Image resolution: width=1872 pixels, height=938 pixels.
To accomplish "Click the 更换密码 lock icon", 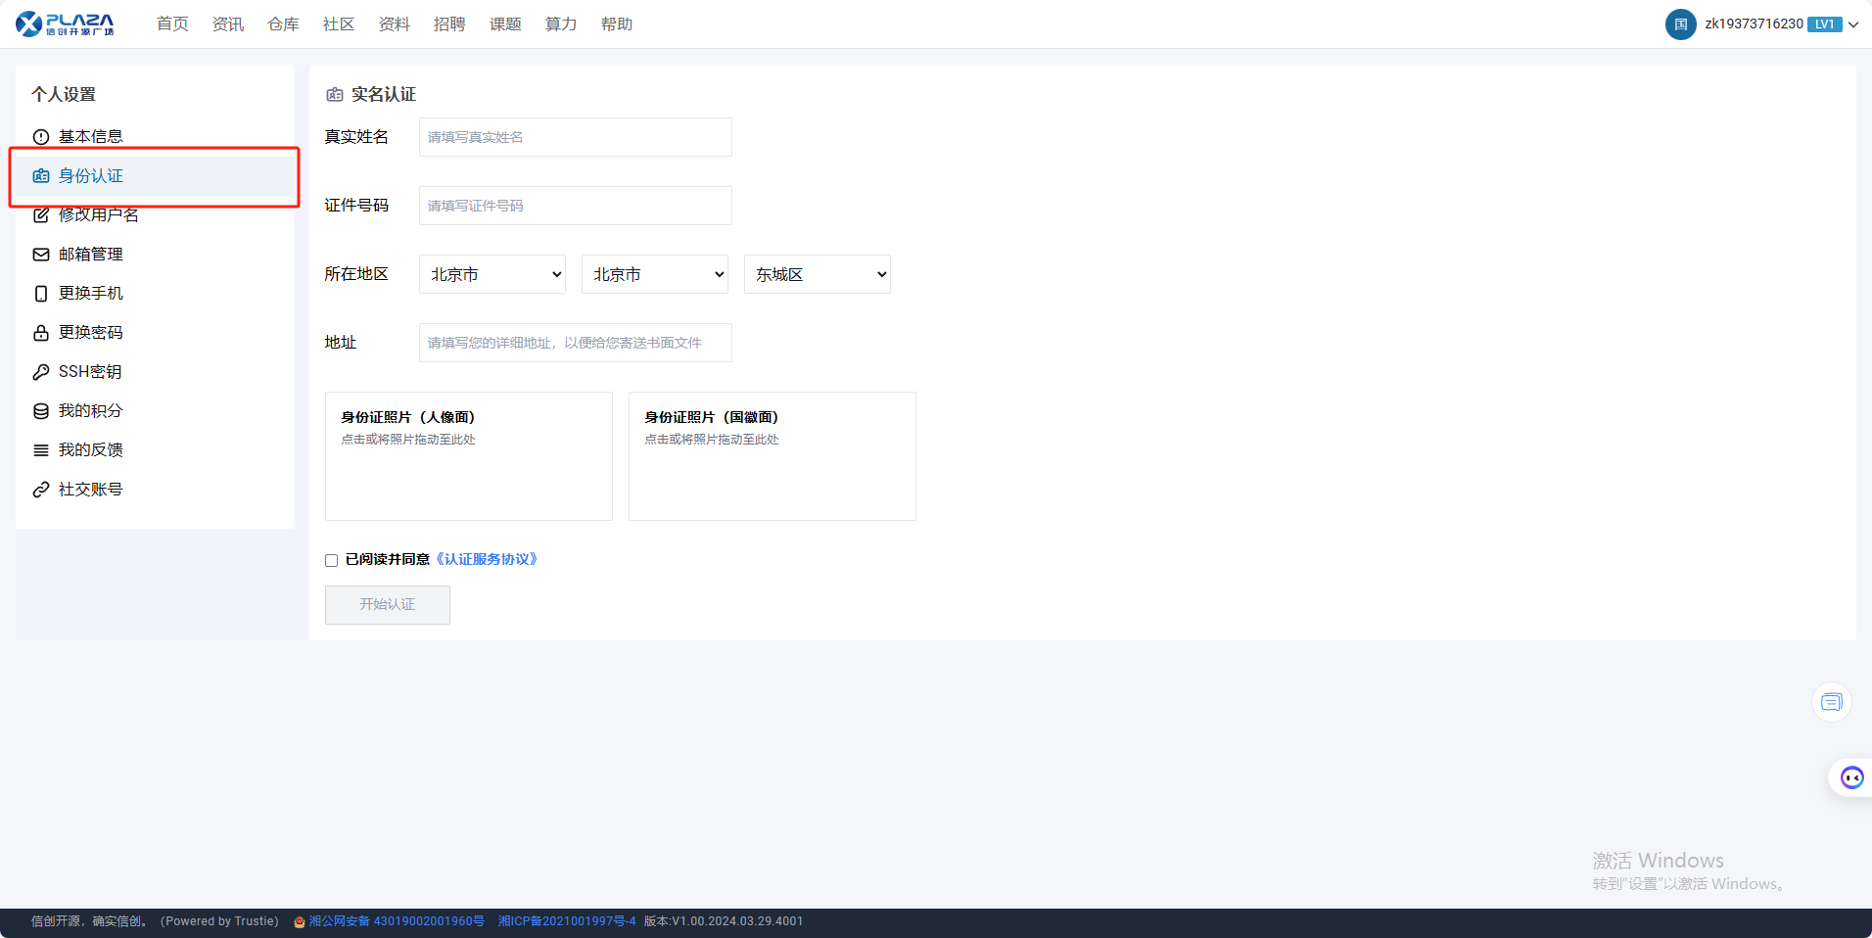I will point(41,333).
